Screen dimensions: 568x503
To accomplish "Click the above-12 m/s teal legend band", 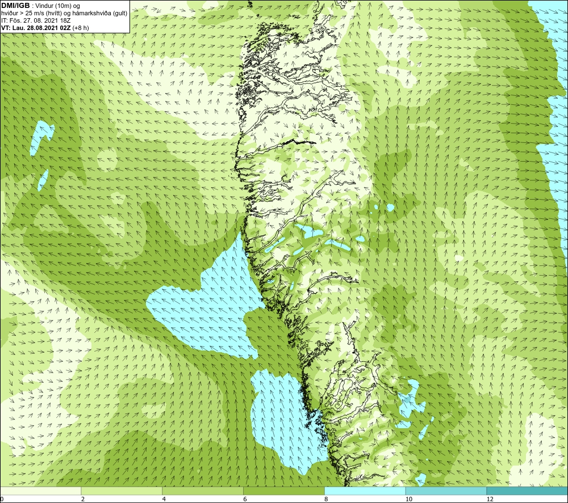I will coord(527,491).
